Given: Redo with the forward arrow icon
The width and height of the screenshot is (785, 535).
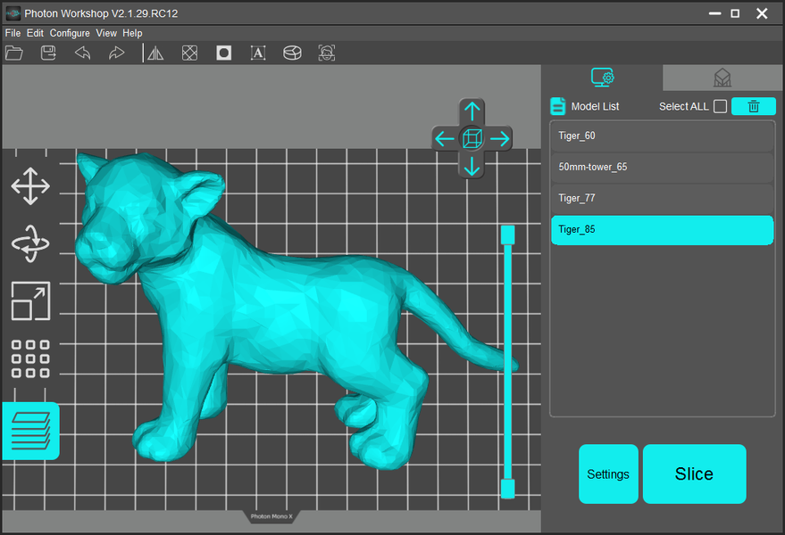Looking at the screenshot, I should (x=116, y=53).
